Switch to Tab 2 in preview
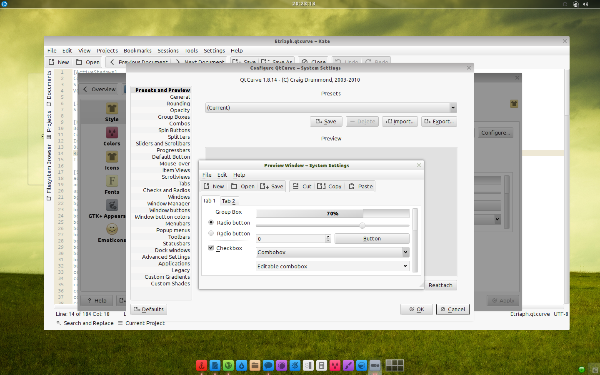The width and height of the screenshot is (600, 375). [x=229, y=201]
